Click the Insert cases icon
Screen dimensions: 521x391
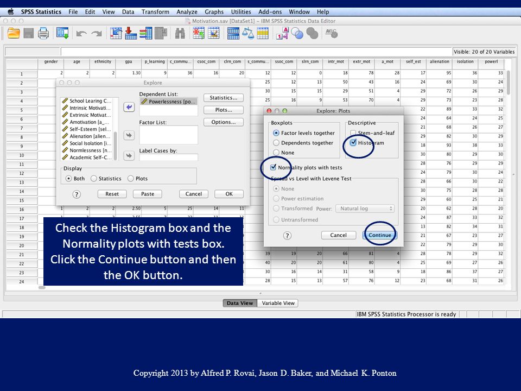coord(199,34)
